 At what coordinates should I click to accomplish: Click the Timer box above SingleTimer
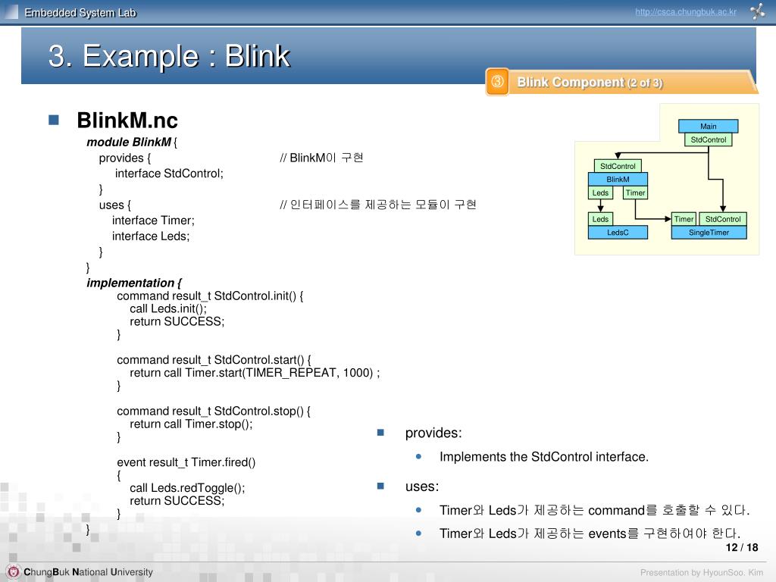684,219
